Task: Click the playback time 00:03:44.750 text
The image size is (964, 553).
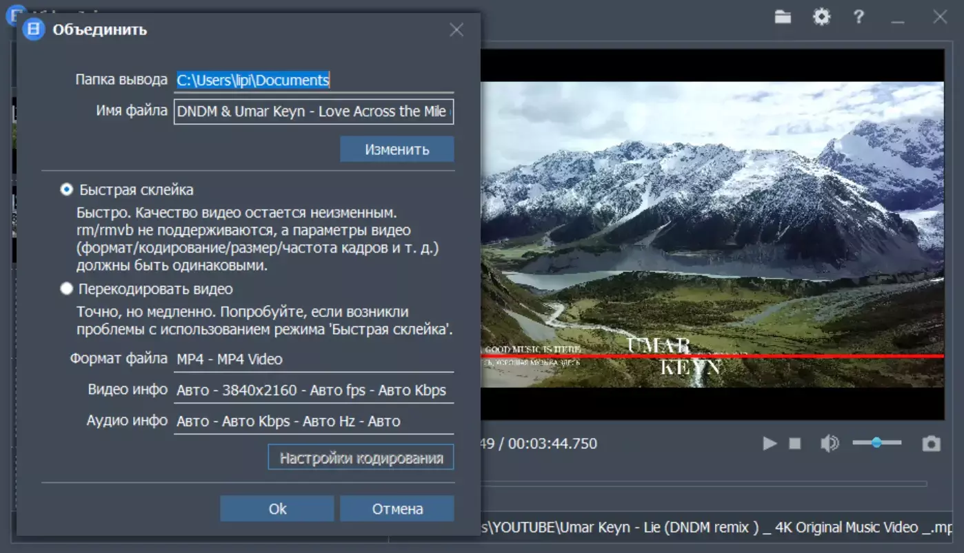Action: point(552,444)
